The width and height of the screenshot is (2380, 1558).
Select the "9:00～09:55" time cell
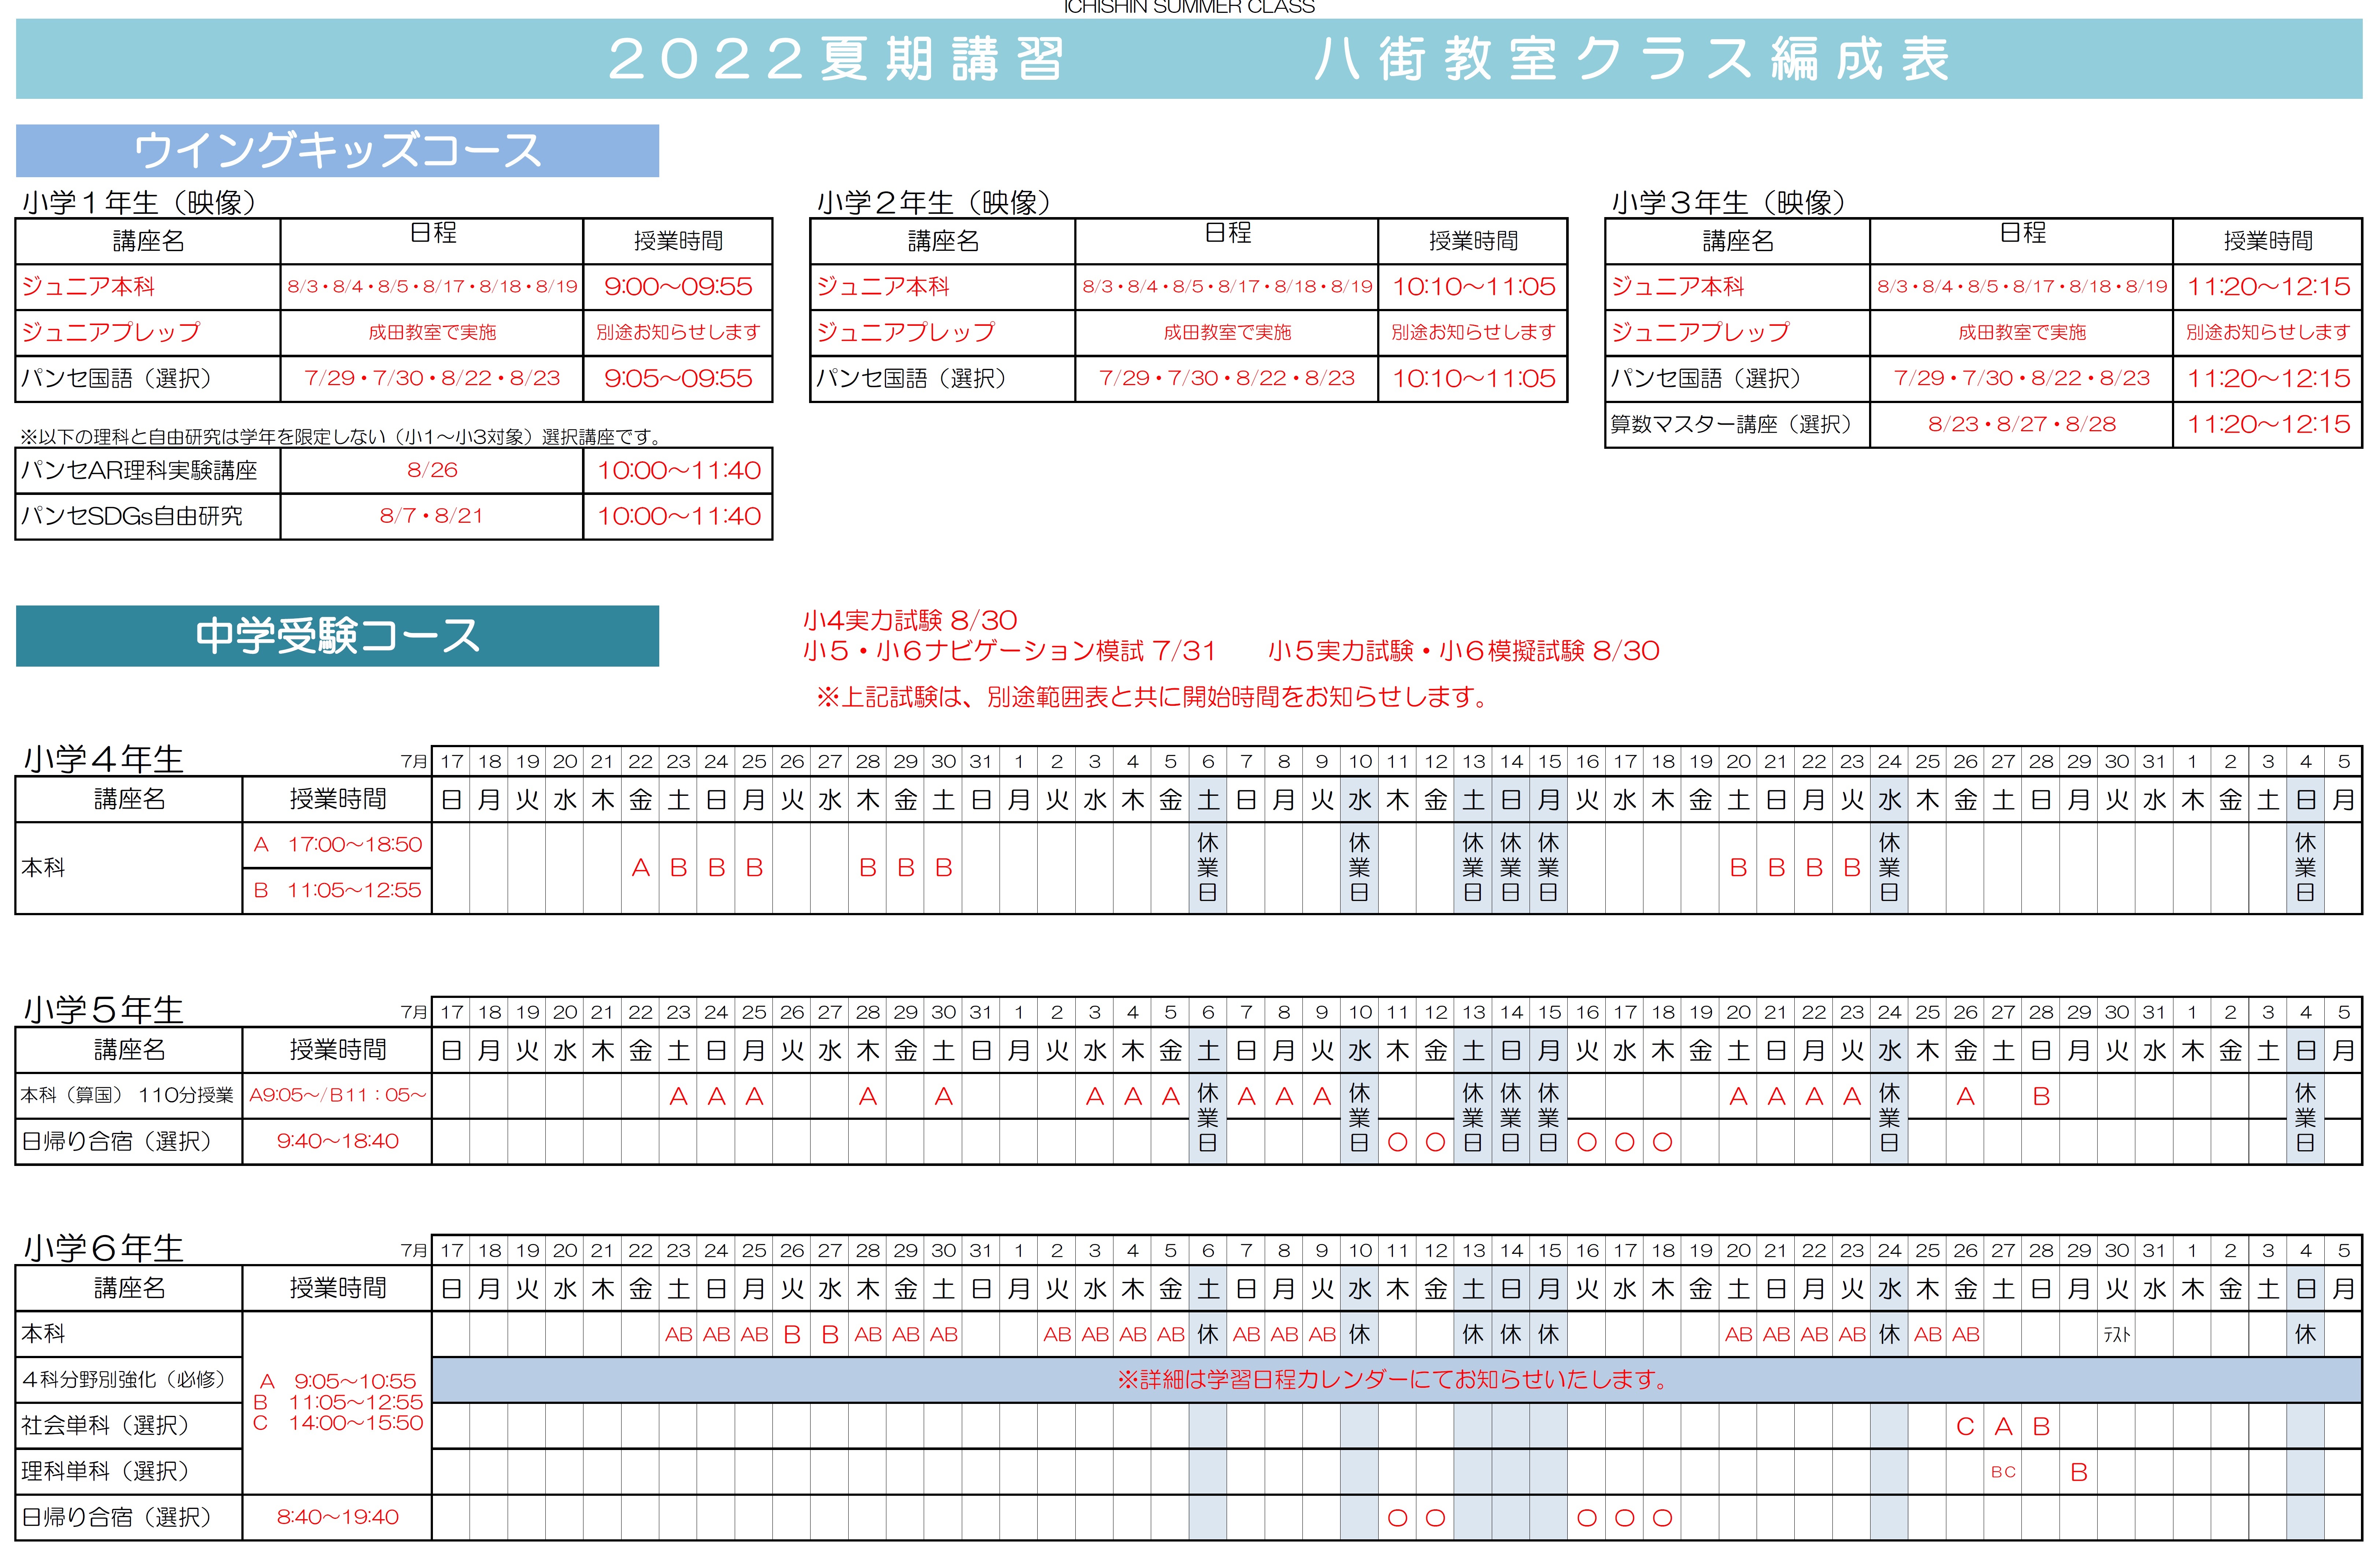[x=678, y=287]
